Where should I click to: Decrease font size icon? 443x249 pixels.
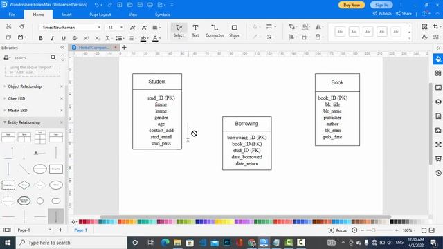144,28
